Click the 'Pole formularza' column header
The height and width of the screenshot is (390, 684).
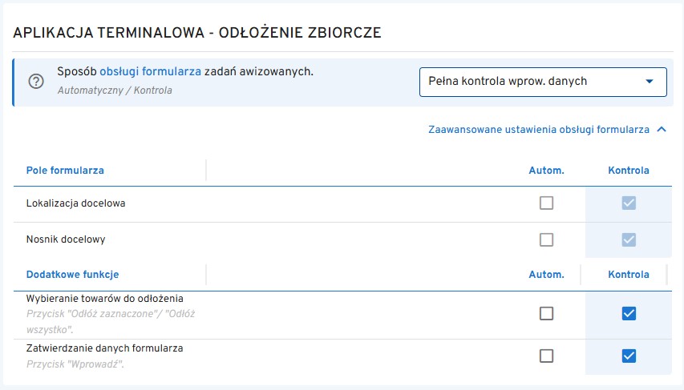pos(65,171)
